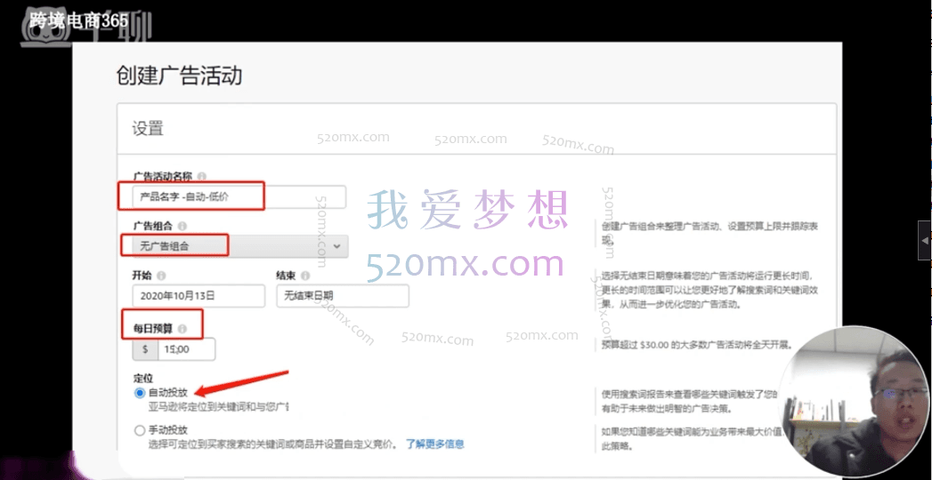Open the 了解更多信息 link
Viewport: 932px width, 480px height.
coord(435,444)
